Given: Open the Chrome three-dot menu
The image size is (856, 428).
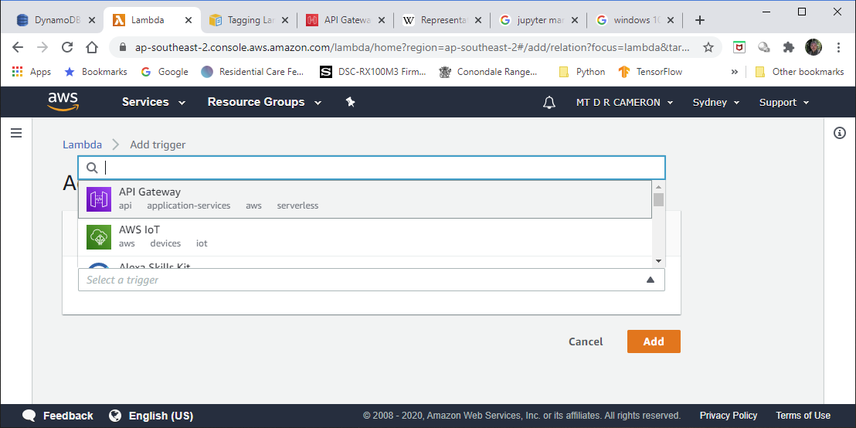Looking at the screenshot, I should click(x=838, y=47).
